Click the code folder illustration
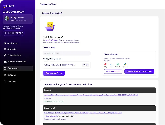Viewport: 165px width, 125px height. click(x=49, y=26)
